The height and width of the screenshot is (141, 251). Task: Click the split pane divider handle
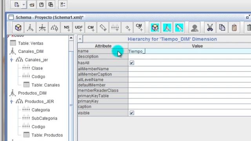(76, 88)
